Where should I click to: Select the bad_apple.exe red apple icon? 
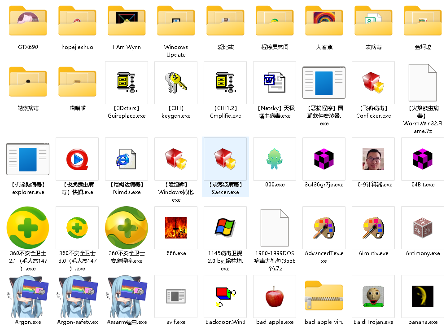coord(274,296)
